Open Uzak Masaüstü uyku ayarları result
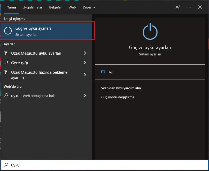Screen dimensions: 209x171 point(46,53)
